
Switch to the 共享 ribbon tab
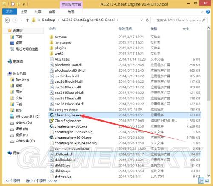[x=38, y=12]
